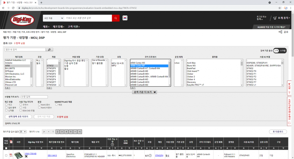Click the share icon
Image resolution: width=294 pixels, height=159 pixels.
pyautogui.click(x=280, y=32)
